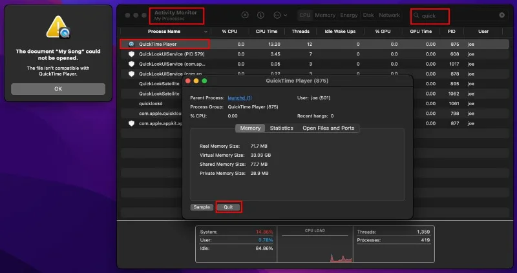The width and height of the screenshot is (517, 273).
Task: Open the Network tab
Action: [389, 15]
